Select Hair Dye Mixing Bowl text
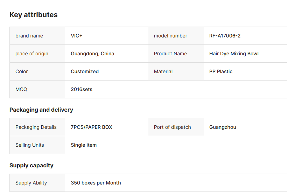The width and height of the screenshot is (302, 195). (234, 54)
